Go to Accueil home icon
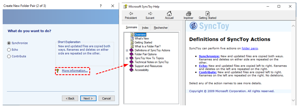Image resolution: width=299 pixels, height=108 pixels. (169, 14)
